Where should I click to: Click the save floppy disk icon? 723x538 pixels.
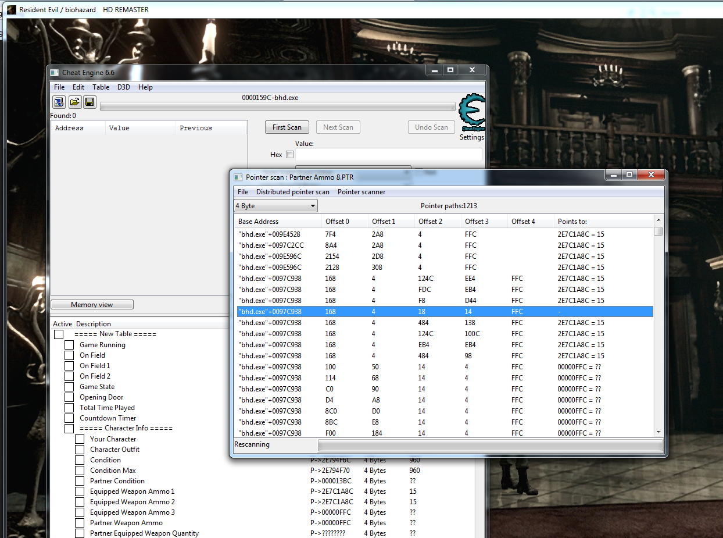click(90, 102)
